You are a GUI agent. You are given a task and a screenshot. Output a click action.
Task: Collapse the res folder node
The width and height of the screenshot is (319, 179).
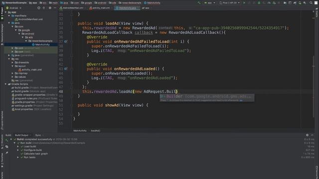point(9,59)
